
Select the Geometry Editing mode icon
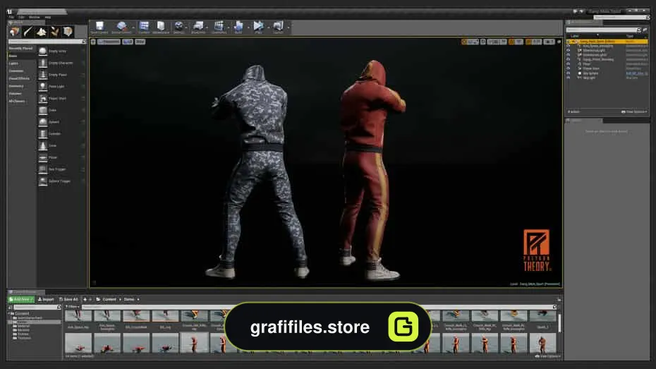coord(68,32)
